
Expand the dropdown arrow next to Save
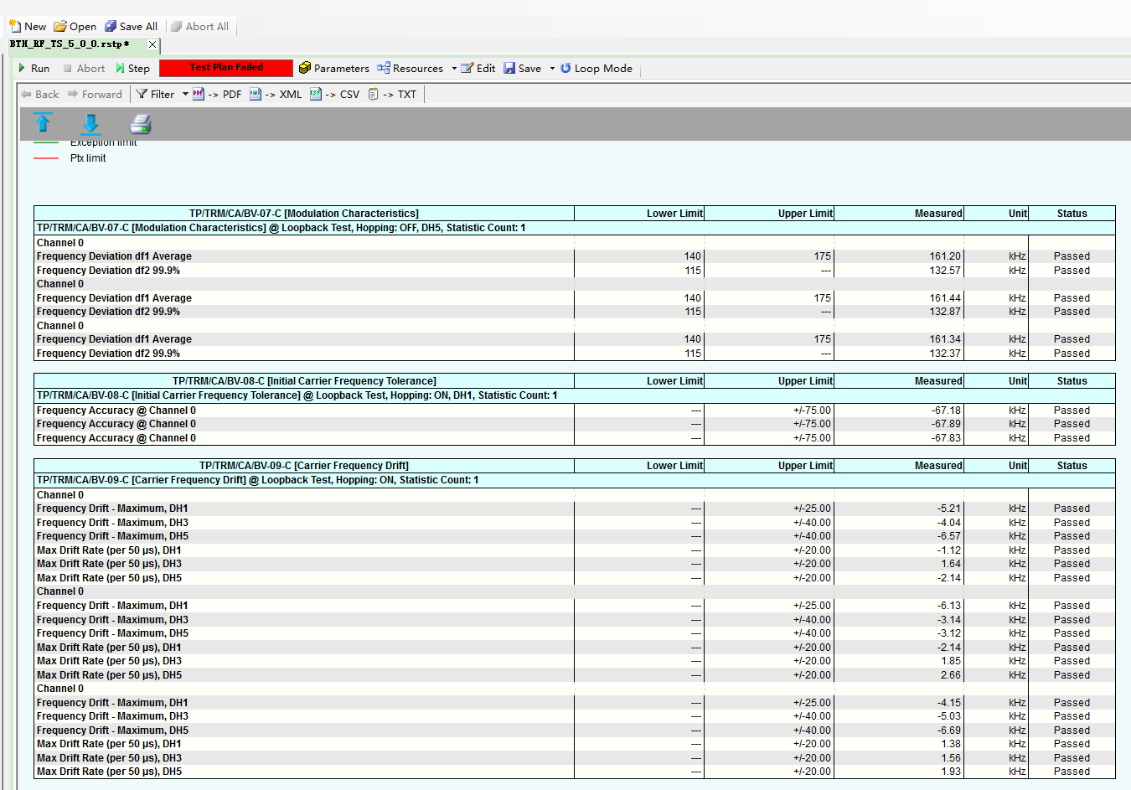click(552, 69)
